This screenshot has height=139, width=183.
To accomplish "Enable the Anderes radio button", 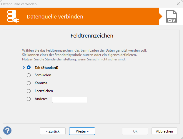I will click(x=29, y=99).
